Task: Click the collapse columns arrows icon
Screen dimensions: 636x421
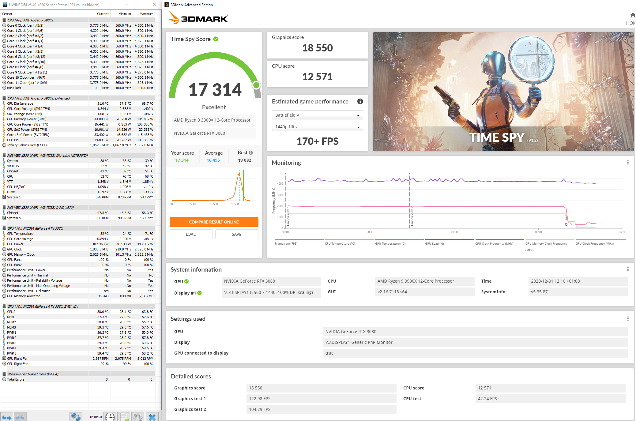Action: pos(20,417)
